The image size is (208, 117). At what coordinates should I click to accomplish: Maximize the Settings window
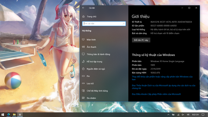tap(189, 8)
